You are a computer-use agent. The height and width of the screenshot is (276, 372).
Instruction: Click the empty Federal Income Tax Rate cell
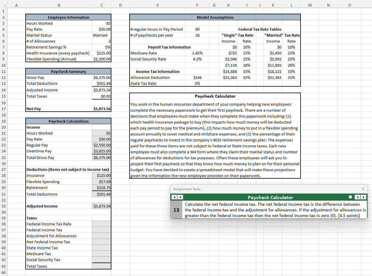[x=101, y=224]
